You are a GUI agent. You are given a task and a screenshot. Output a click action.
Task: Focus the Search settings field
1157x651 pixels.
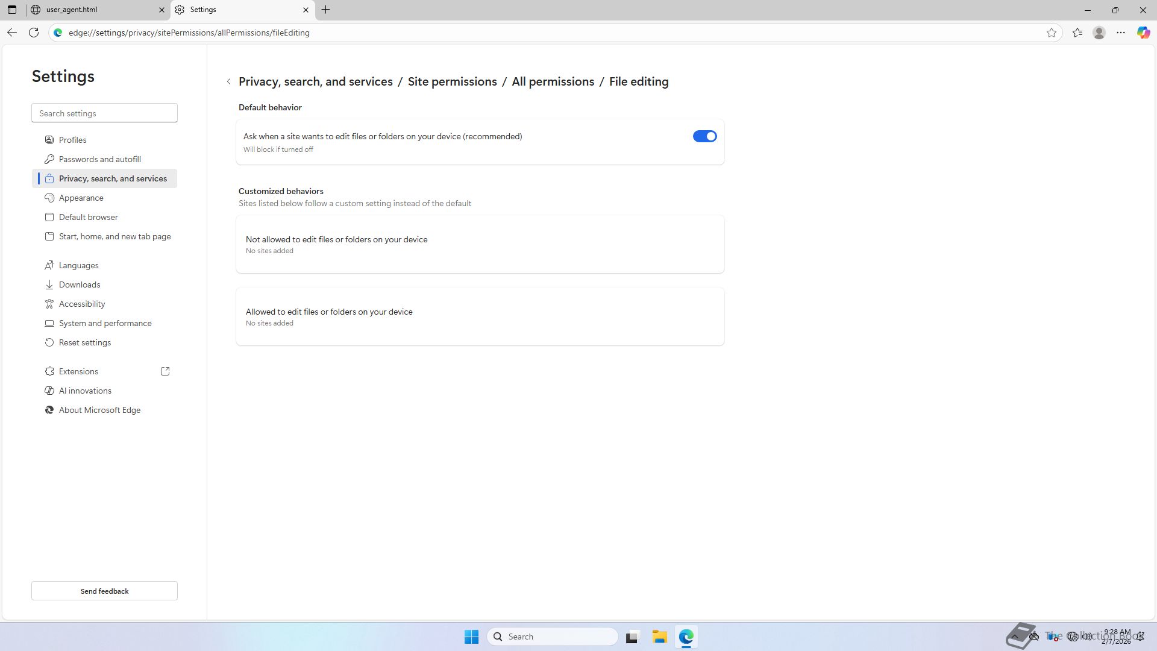104,113
